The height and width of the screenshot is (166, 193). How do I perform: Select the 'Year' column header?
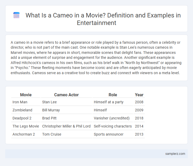[139, 95]
